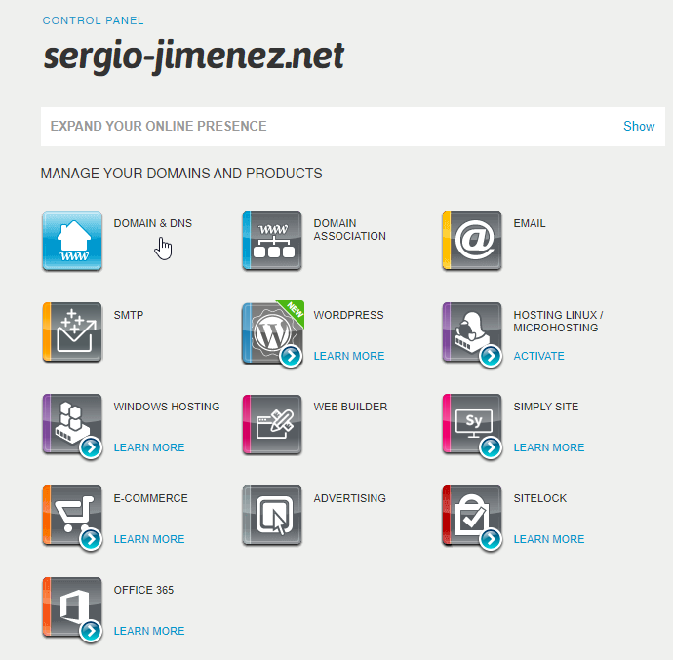Select the WordPress label text

click(348, 315)
